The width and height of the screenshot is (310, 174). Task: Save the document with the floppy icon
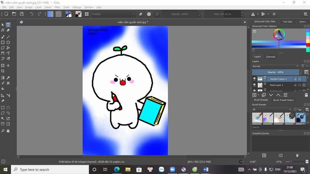(x=22, y=14)
